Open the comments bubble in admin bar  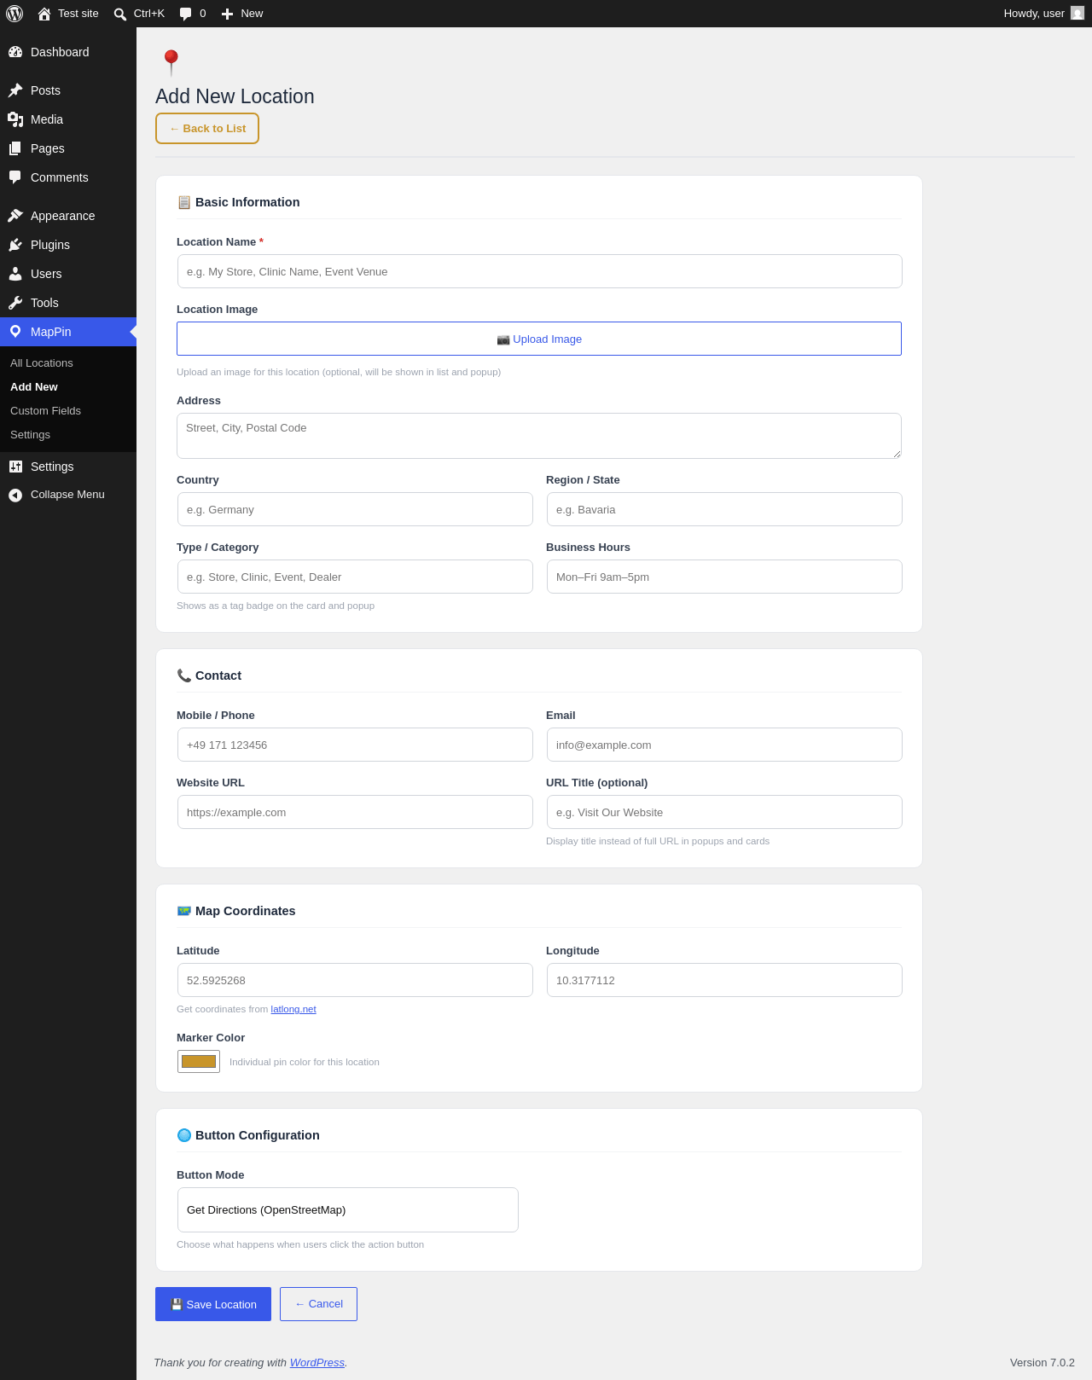coord(186,14)
